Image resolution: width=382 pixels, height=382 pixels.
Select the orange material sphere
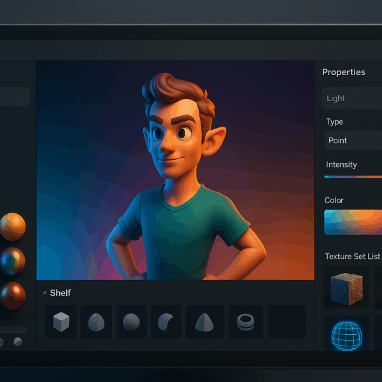pyautogui.click(x=12, y=226)
